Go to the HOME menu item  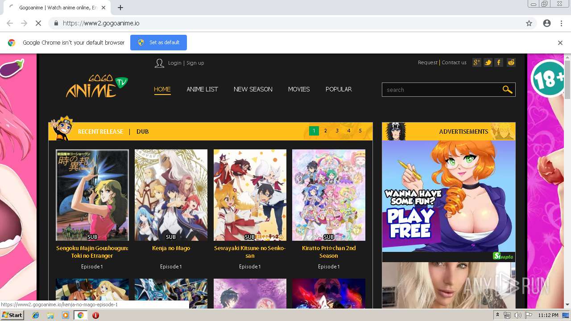(162, 89)
